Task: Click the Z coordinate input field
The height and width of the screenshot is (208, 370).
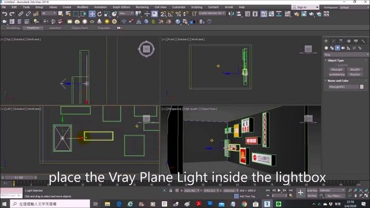Action: [231, 191]
